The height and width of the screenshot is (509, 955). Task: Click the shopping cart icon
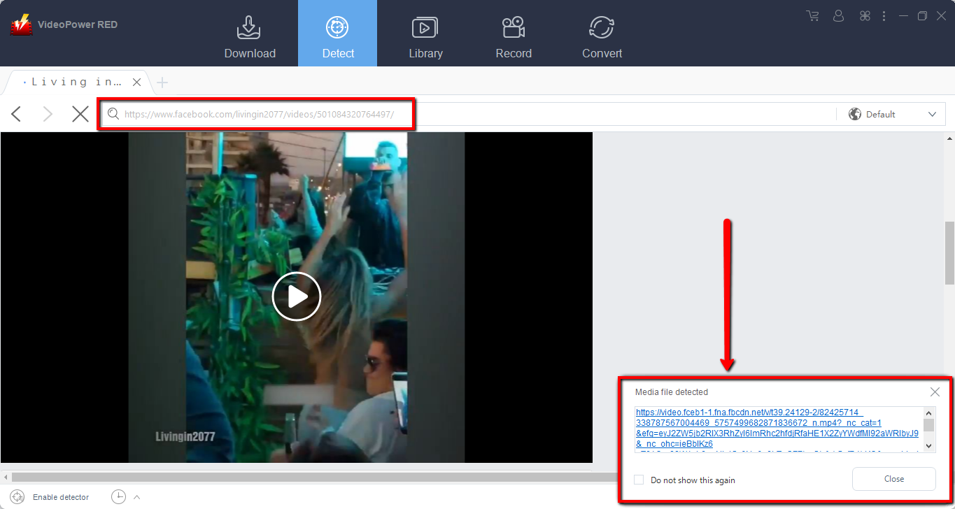(812, 15)
